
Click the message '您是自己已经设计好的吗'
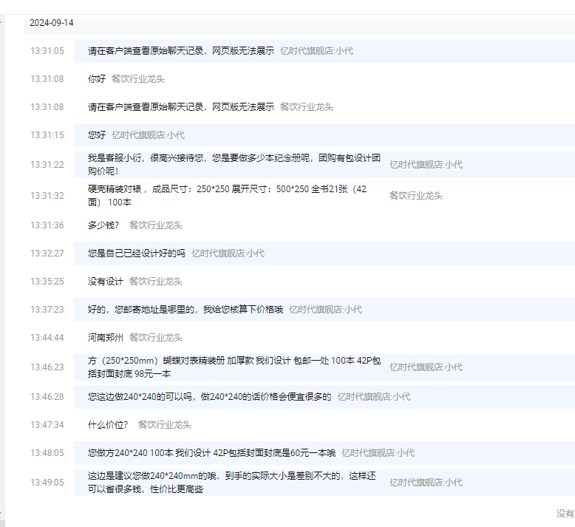[137, 254]
